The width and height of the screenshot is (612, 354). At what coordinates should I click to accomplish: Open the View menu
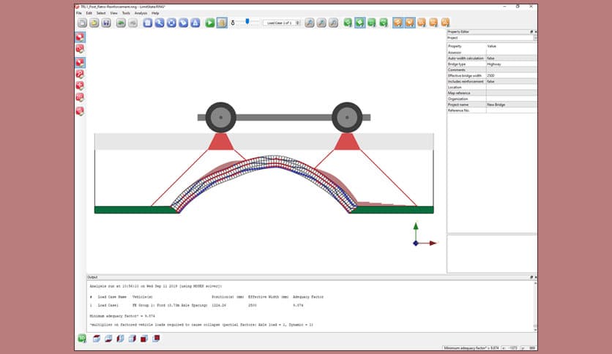pyautogui.click(x=113, y=13)
